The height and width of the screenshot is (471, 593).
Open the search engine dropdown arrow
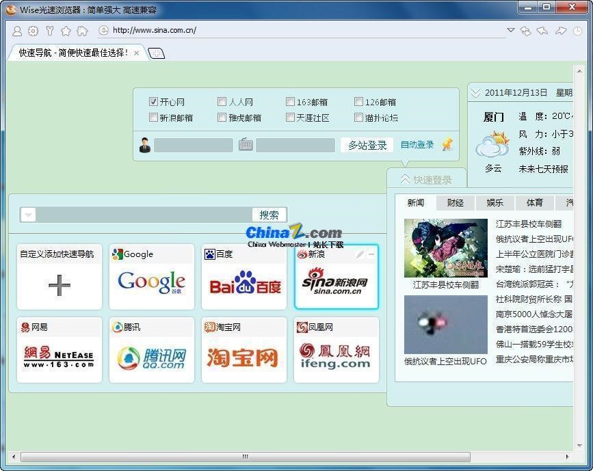point(28,215)
